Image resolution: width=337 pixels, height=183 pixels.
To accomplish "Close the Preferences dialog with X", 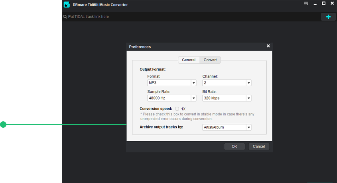I will 268,46.
